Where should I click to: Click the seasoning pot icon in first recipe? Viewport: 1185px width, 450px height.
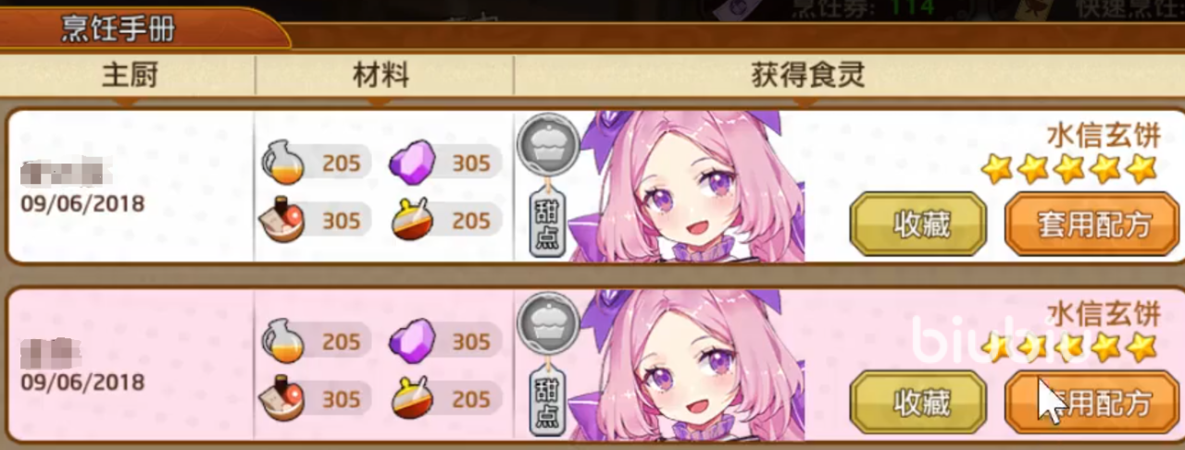(x=412, y=220)
